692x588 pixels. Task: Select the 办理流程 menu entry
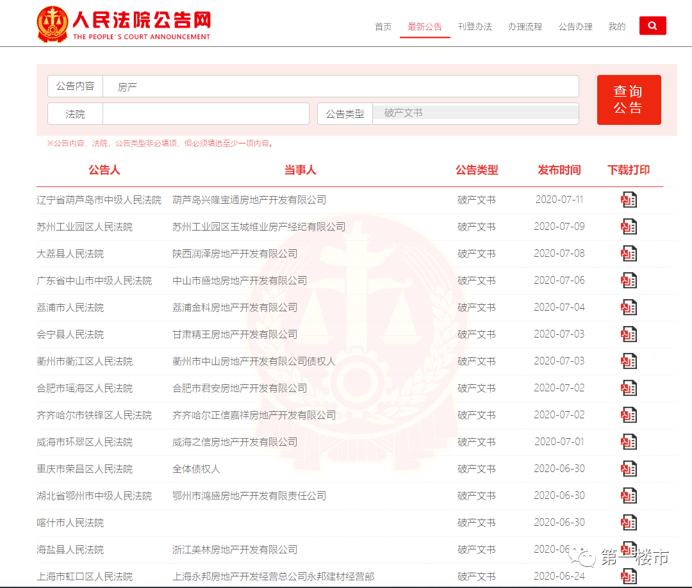click(x=525, y=27)
